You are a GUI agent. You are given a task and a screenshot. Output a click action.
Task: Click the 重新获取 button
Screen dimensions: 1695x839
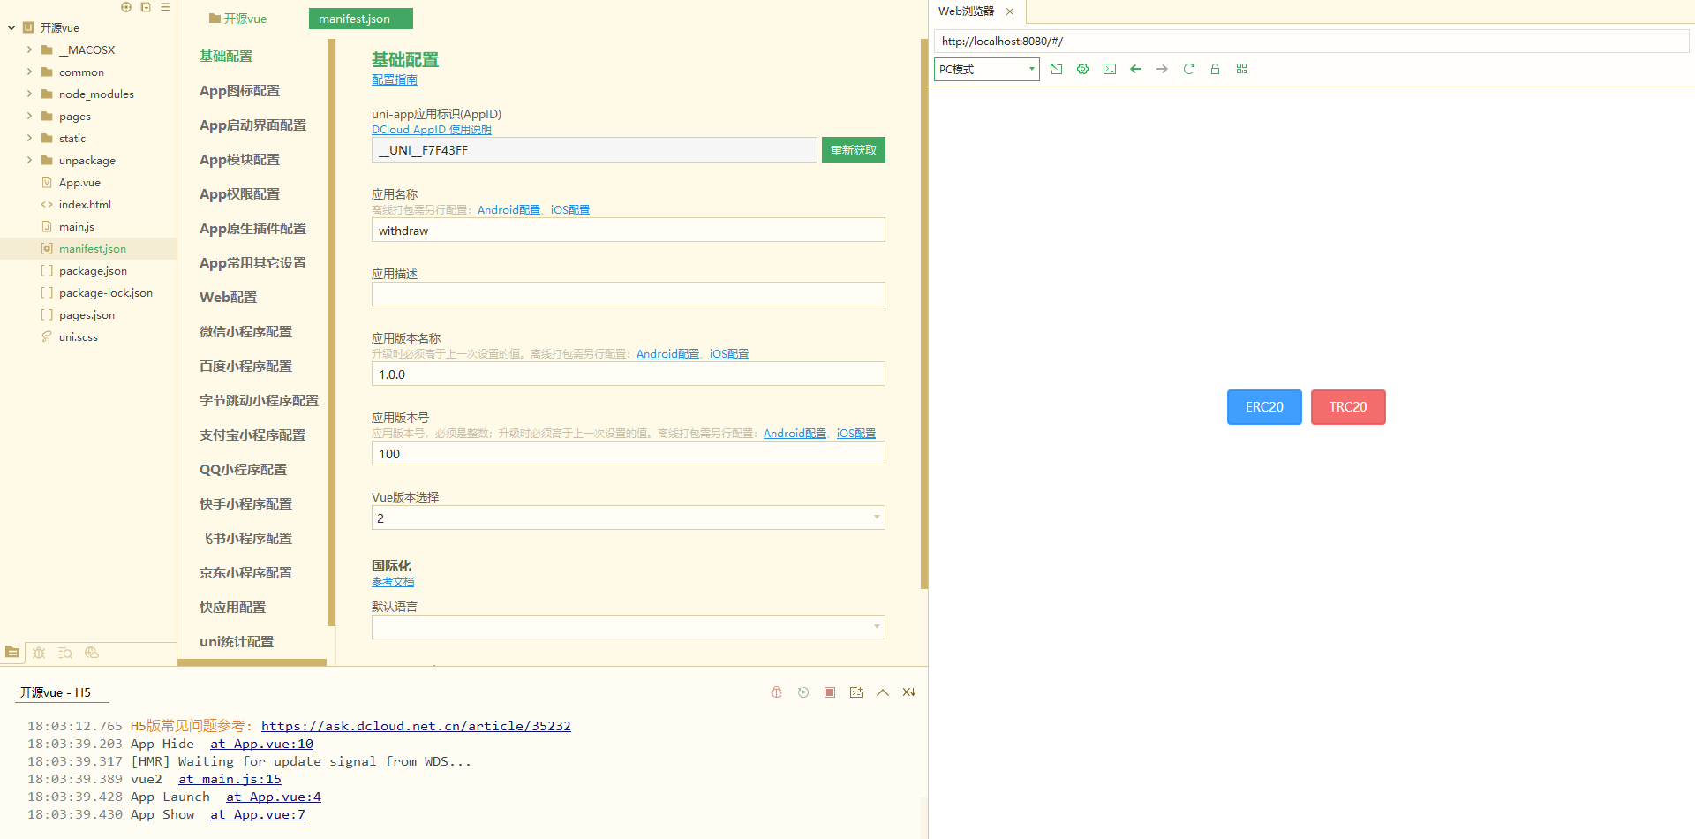853,150
